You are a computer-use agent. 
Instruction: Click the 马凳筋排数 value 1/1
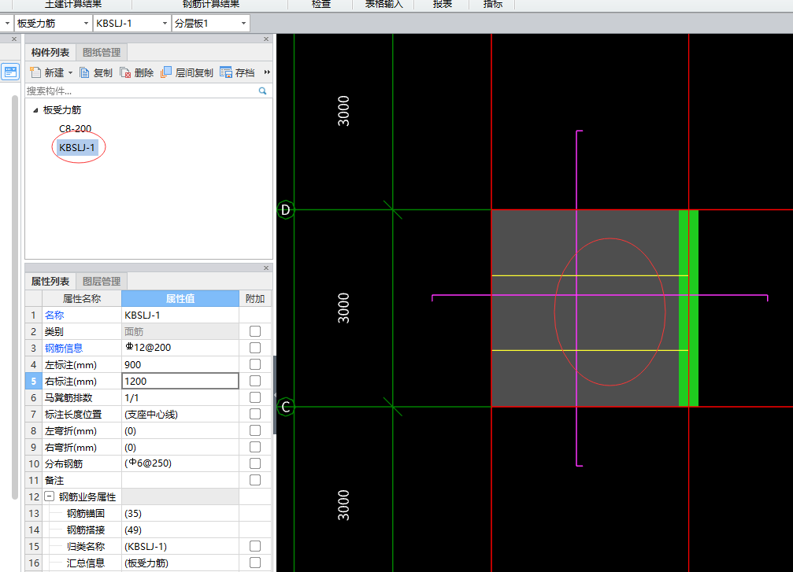[180, 397]
